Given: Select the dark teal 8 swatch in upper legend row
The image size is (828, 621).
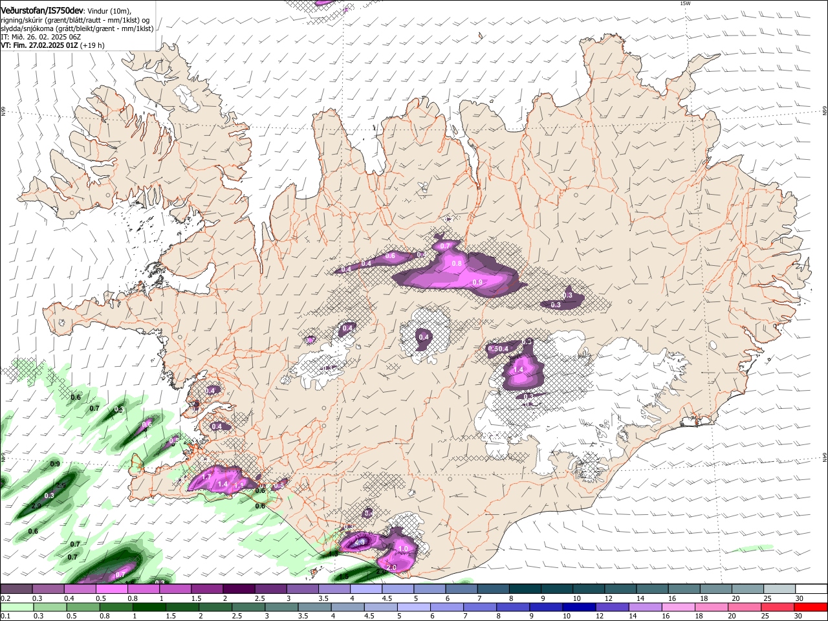Looking at the screenshot, I should click(x=525, y=589).
